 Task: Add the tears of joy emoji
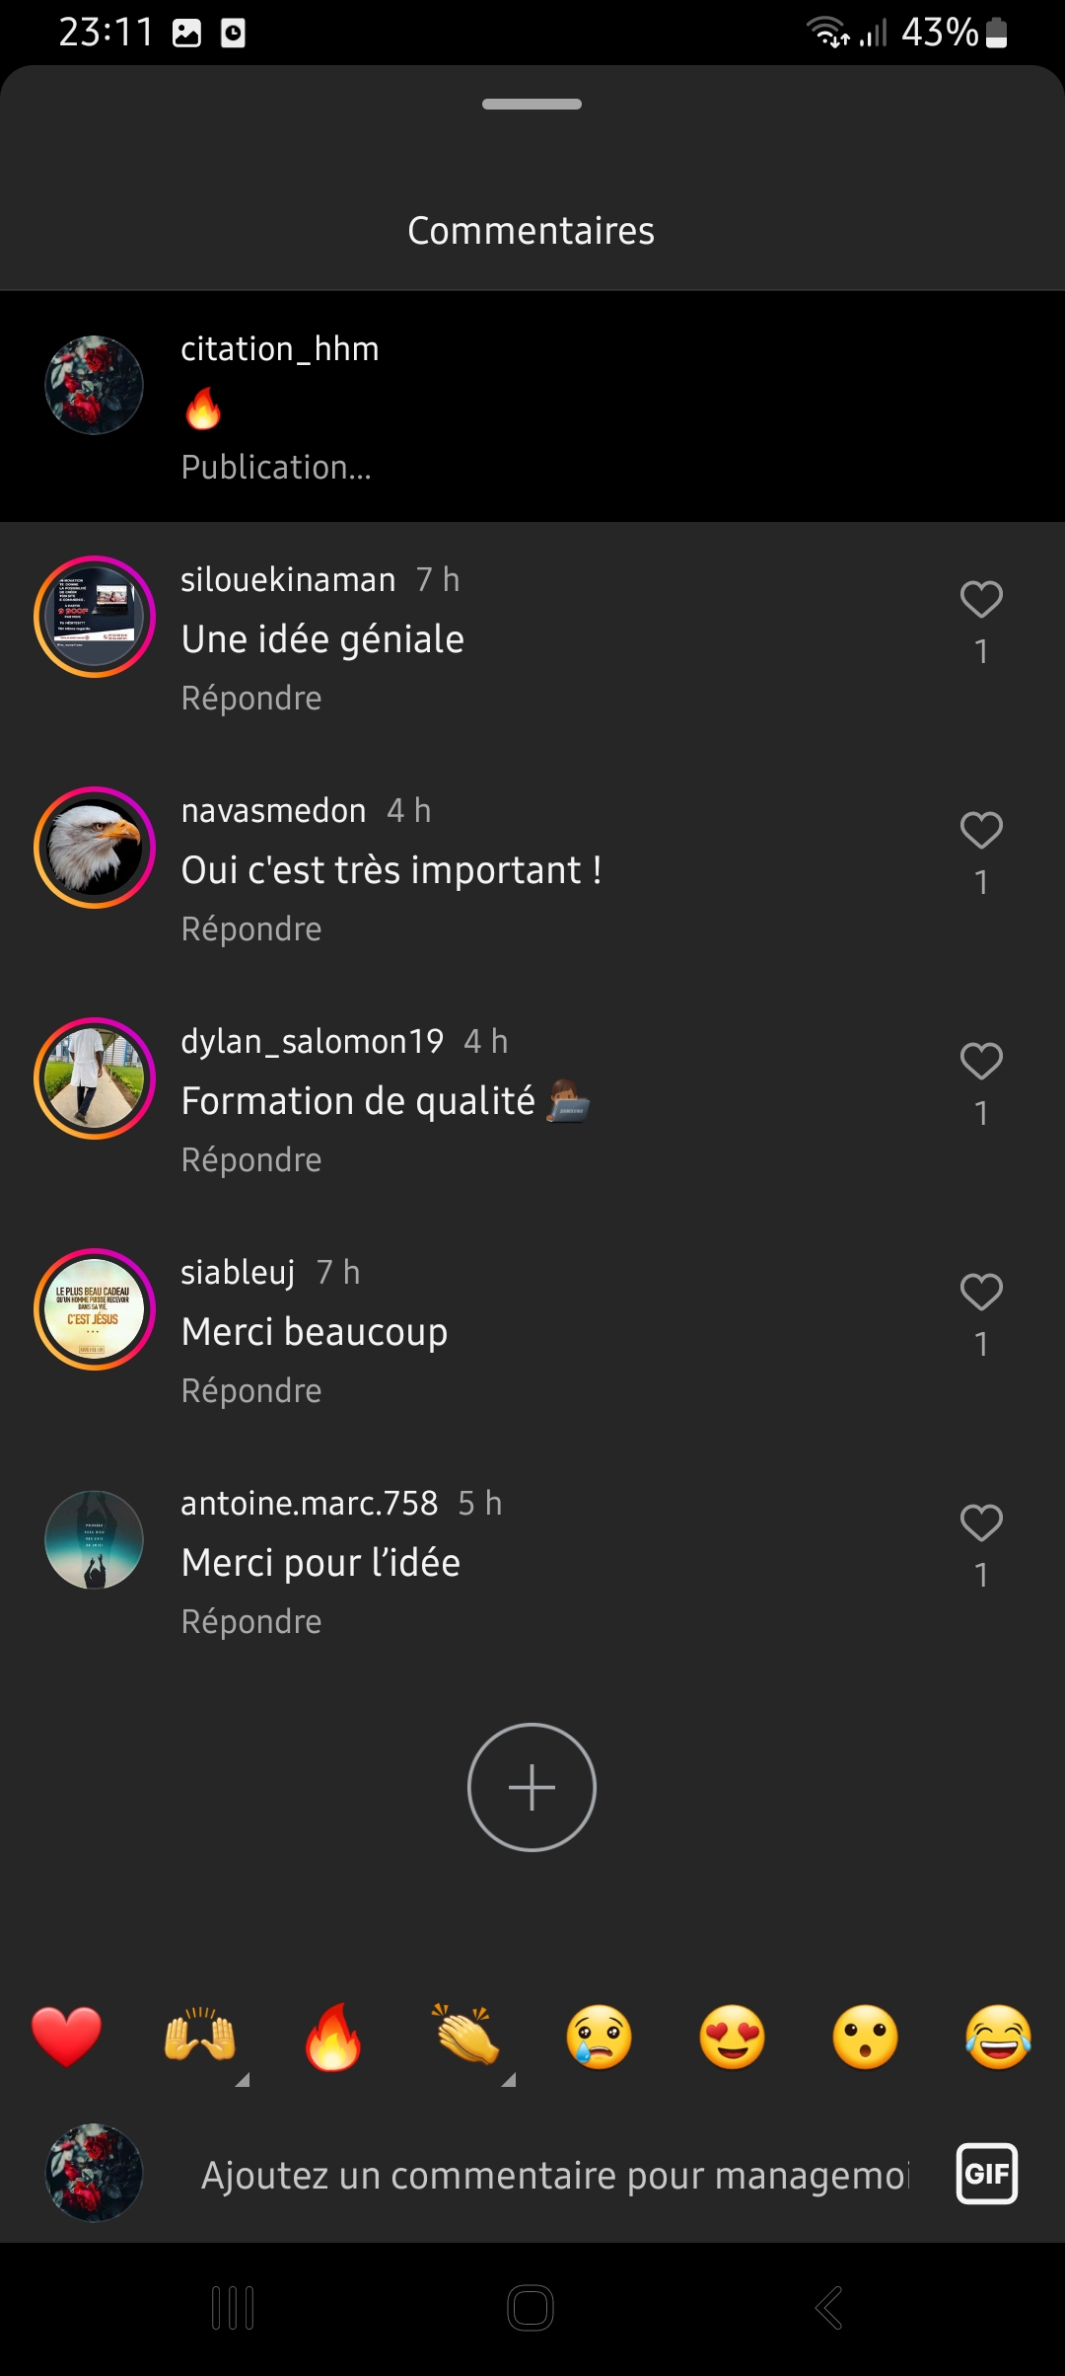click(998, 2037)
